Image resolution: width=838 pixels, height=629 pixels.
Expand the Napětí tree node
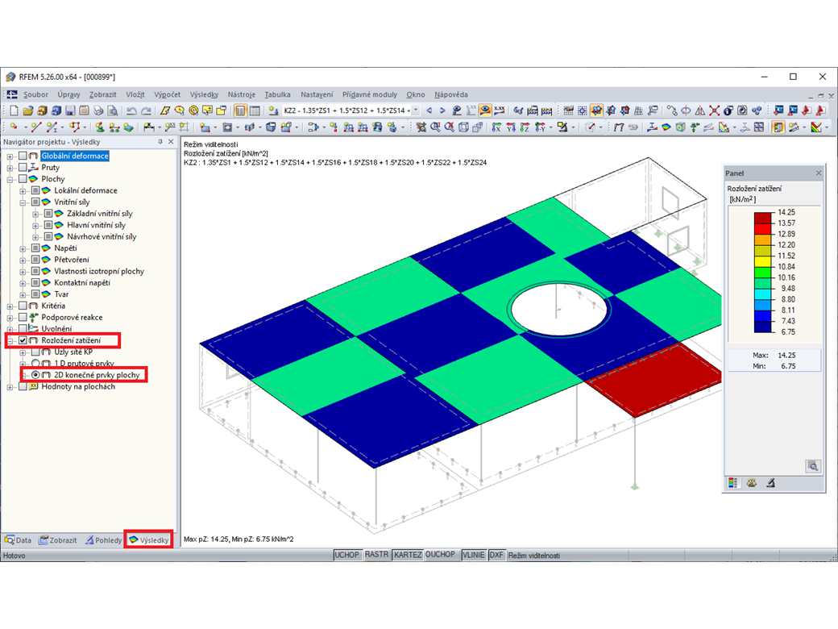[23, 248]
